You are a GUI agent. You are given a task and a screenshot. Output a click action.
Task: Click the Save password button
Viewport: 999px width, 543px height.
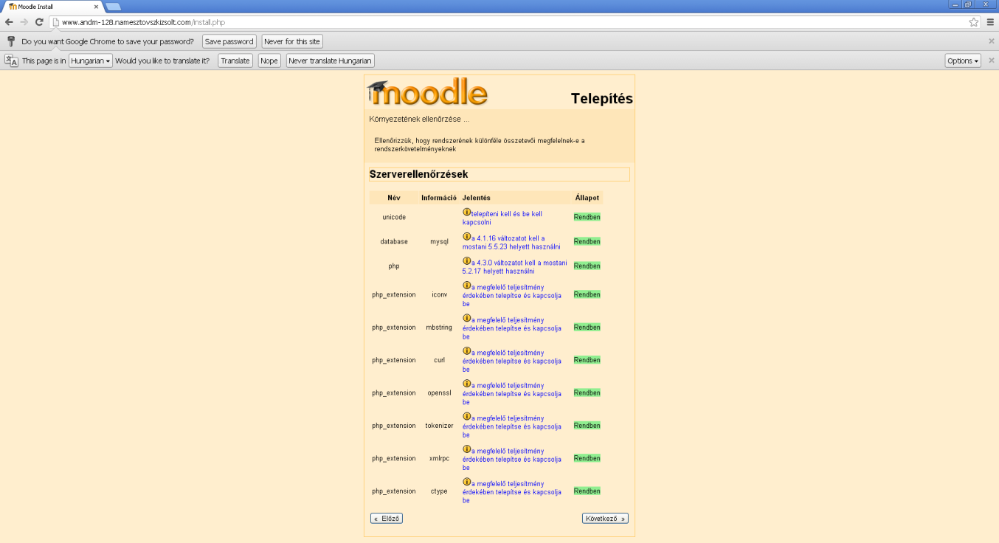[229, 41]
